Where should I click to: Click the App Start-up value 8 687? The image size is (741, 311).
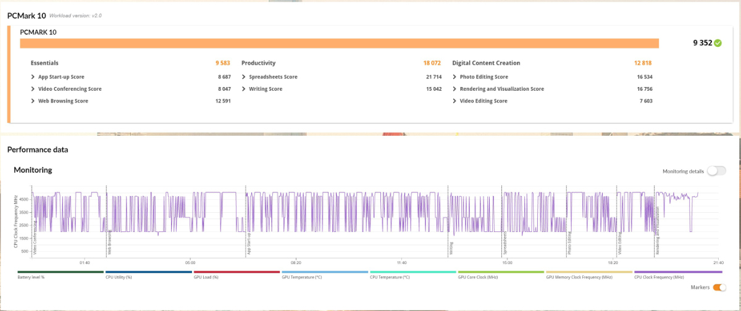(x=224, y=77)
